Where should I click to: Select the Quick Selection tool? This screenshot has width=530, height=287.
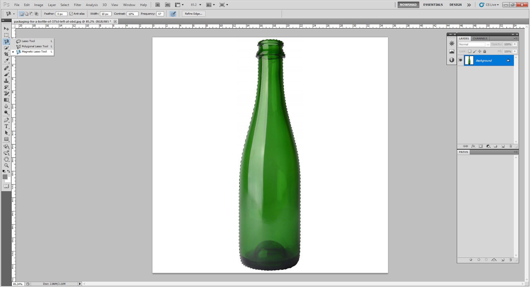pos(6,48)
